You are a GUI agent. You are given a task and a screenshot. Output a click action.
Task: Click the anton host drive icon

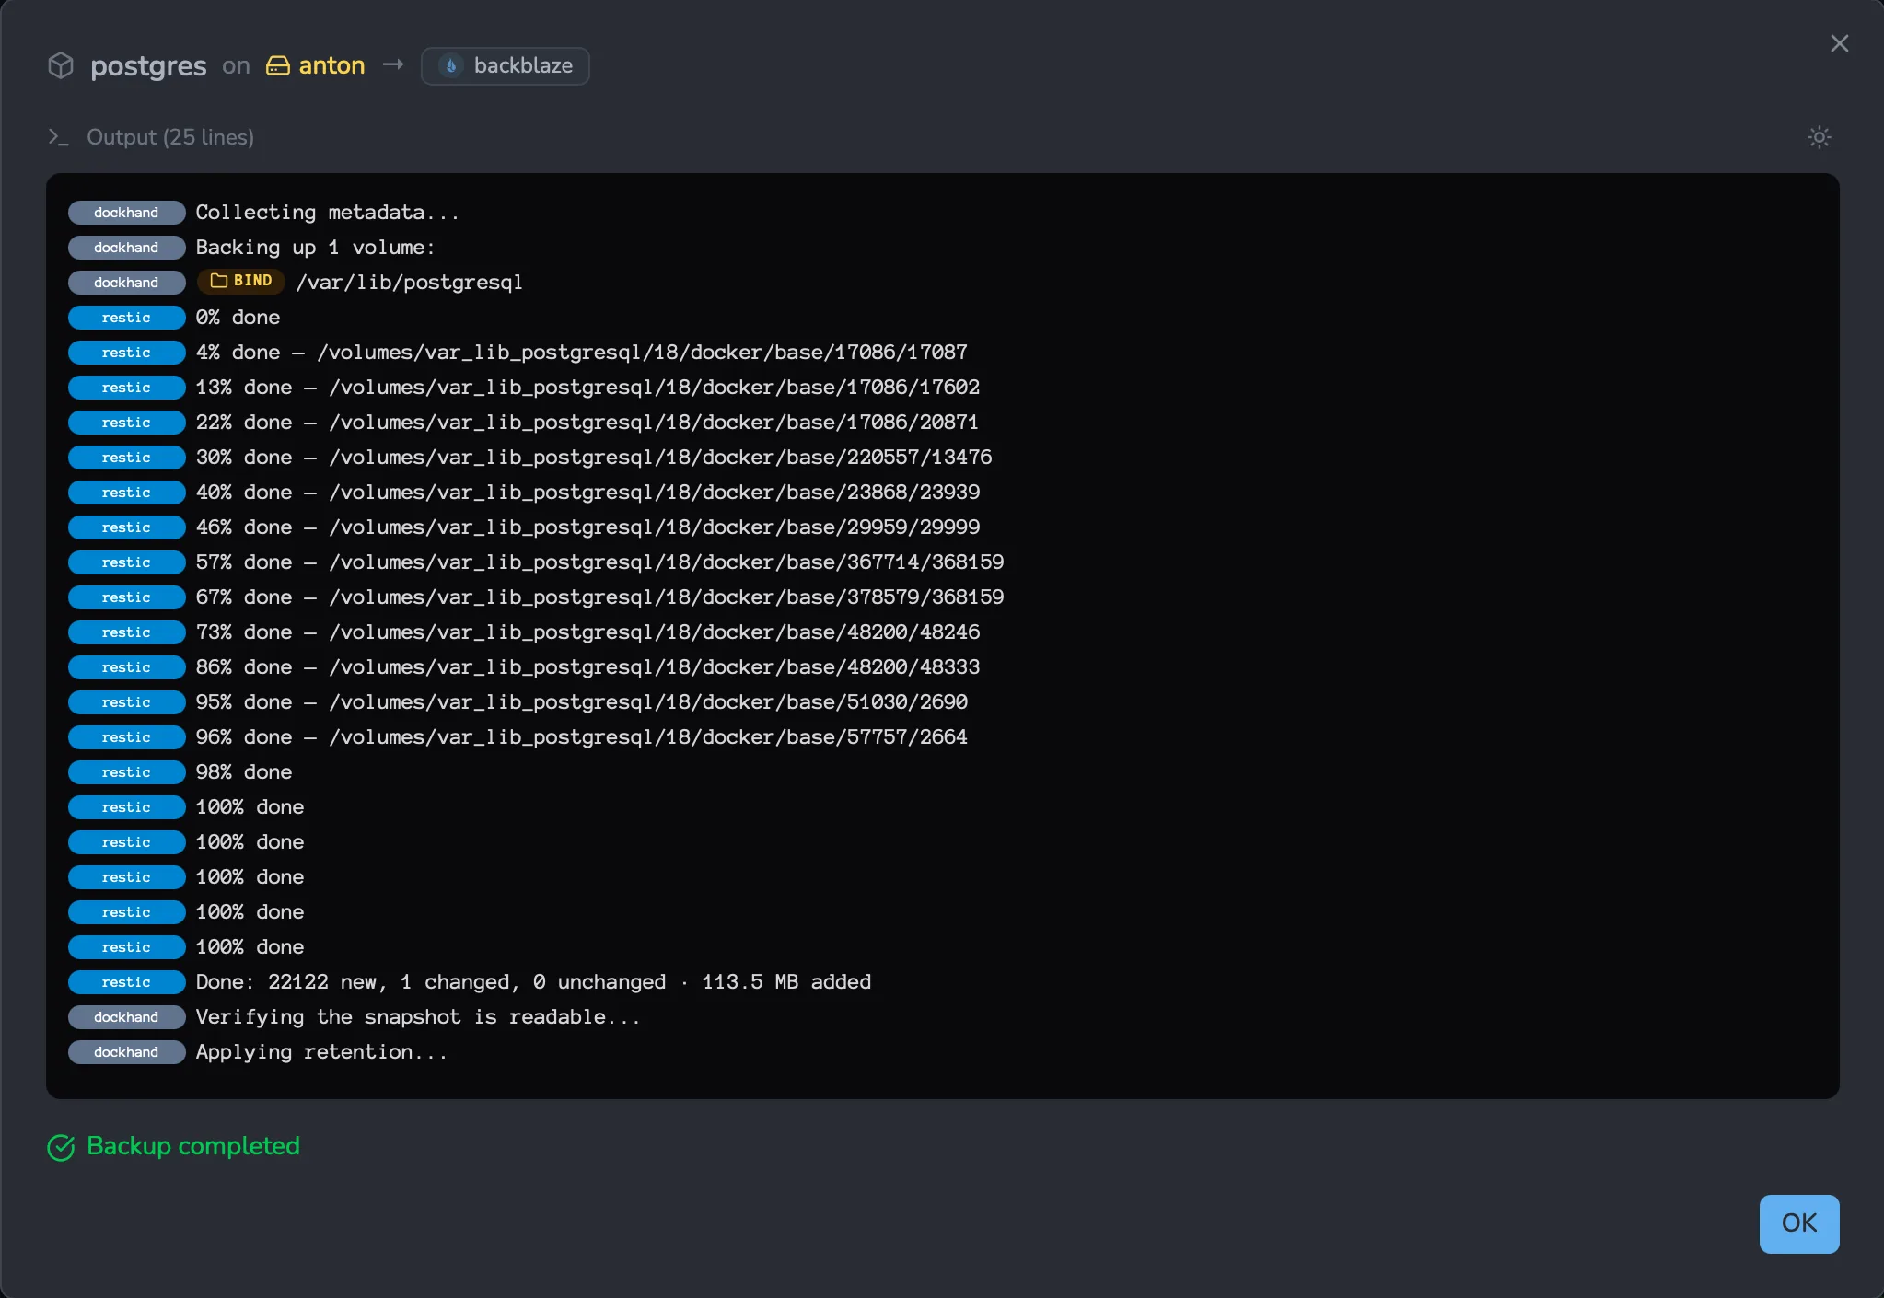[x=278, y=66]
